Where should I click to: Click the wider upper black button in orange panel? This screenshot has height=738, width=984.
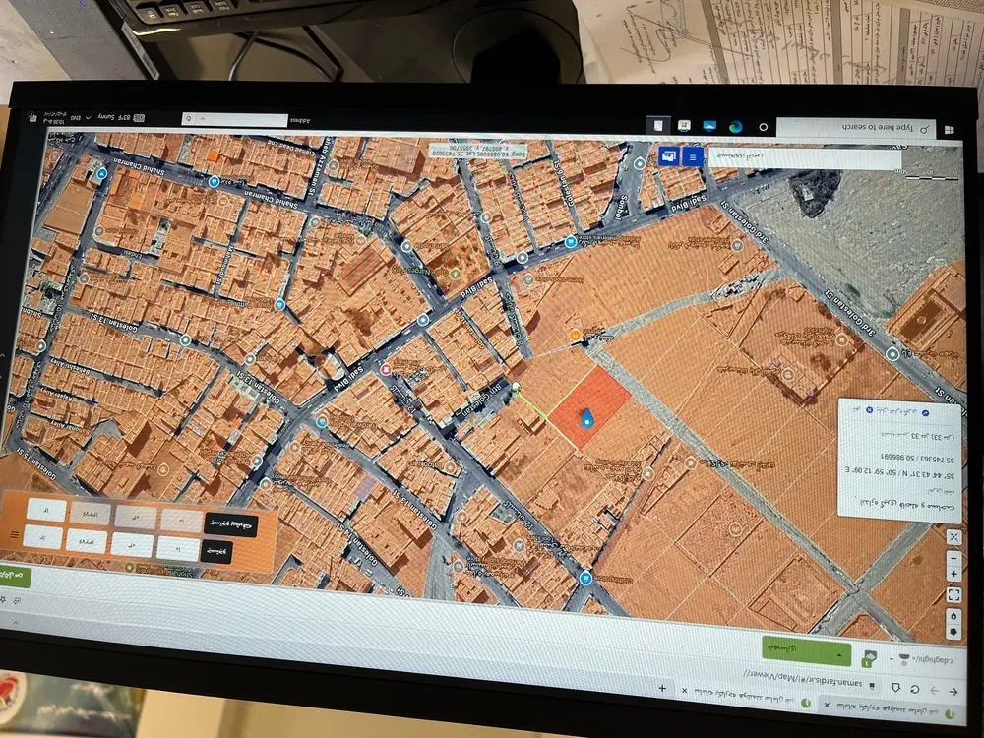coord(231,525)
